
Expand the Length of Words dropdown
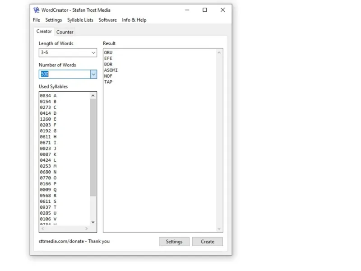pyautogui.click(x=93, y=53)
